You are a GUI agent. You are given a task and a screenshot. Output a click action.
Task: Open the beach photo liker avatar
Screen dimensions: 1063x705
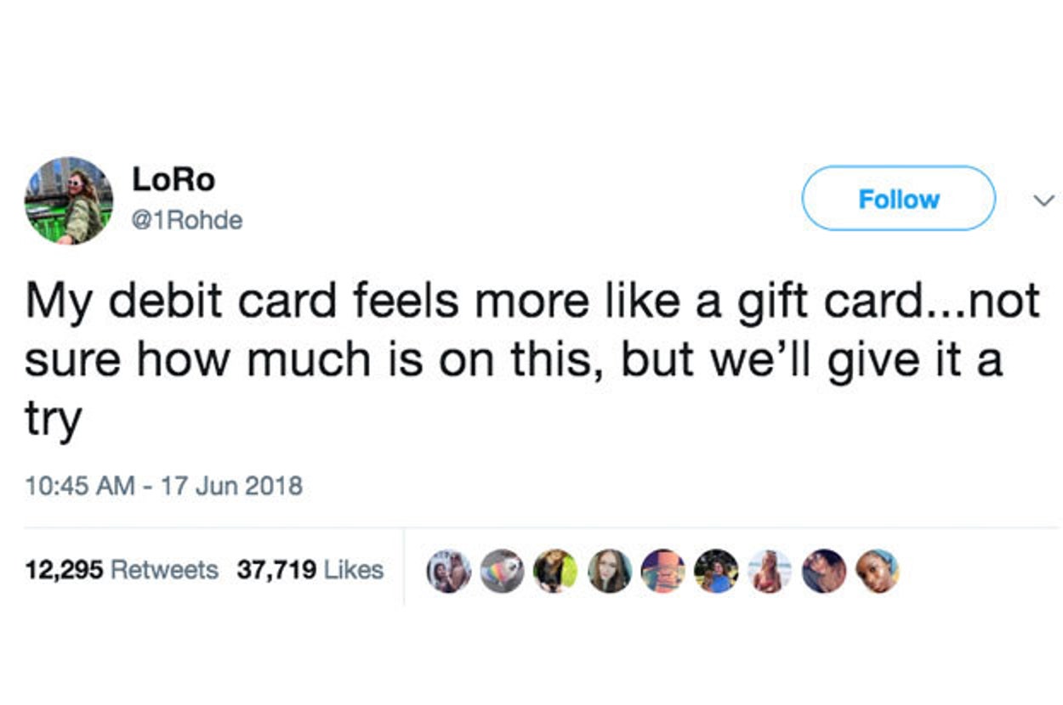770,571
